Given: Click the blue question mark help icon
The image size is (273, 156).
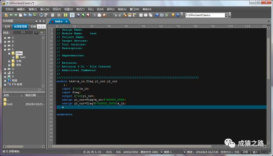Looking at the screenshot, I should 178,15.
